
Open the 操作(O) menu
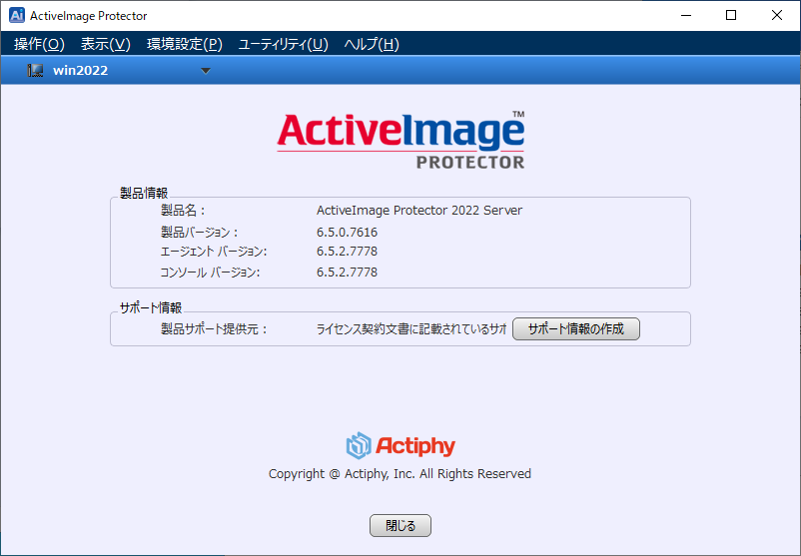(39, 44)
